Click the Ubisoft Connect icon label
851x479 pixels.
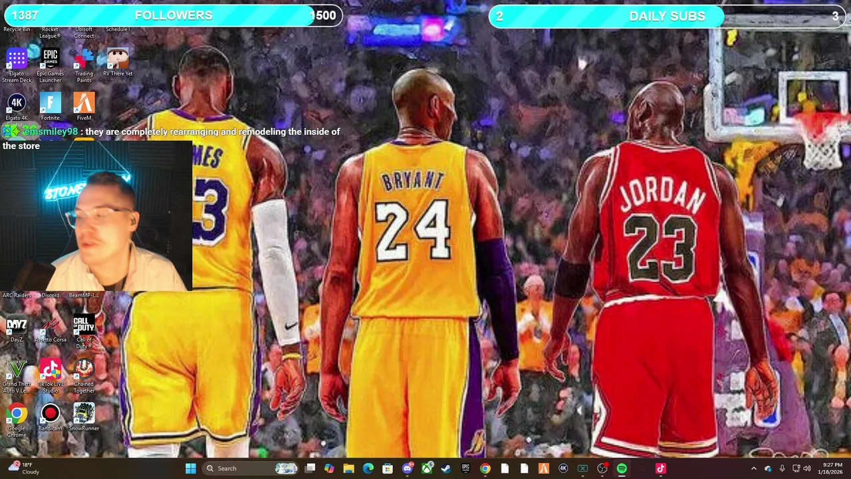tap(84, 33)
